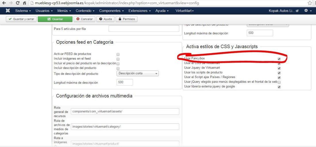Click 'Activa estilos de CSS y Javascripts' heading
316x147 pixels.
click(x=222, y=47)
